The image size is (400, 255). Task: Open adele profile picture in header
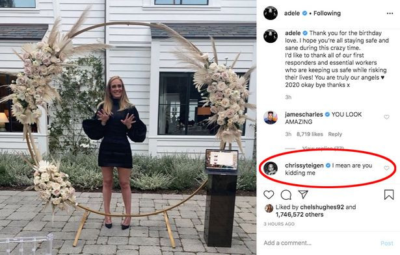pyautogui.click(x=271, y=13)
